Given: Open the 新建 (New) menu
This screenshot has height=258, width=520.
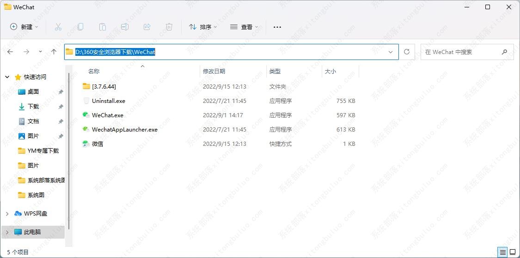Looking at the screenshot, I should [x=24, y=27].
